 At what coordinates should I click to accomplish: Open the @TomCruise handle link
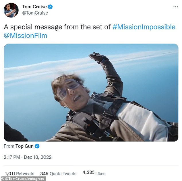tap(35, 13)
